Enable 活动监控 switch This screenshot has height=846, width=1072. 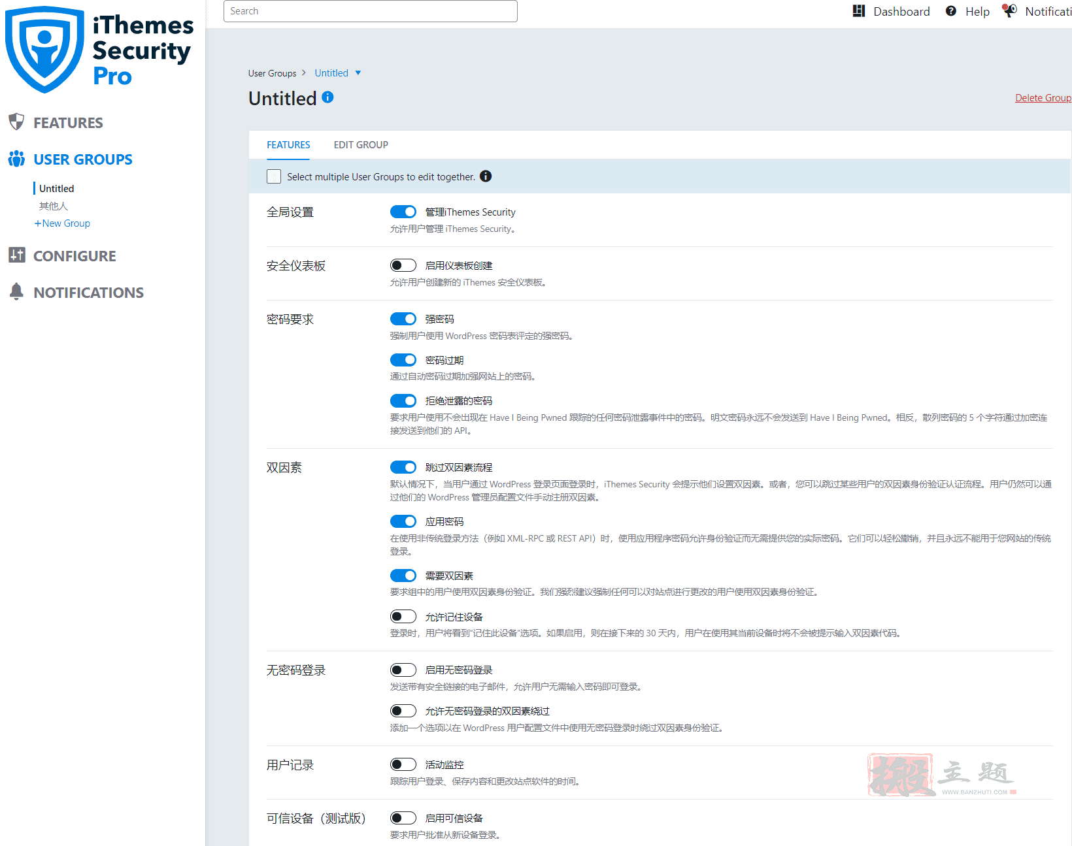(x=403, y=764)
